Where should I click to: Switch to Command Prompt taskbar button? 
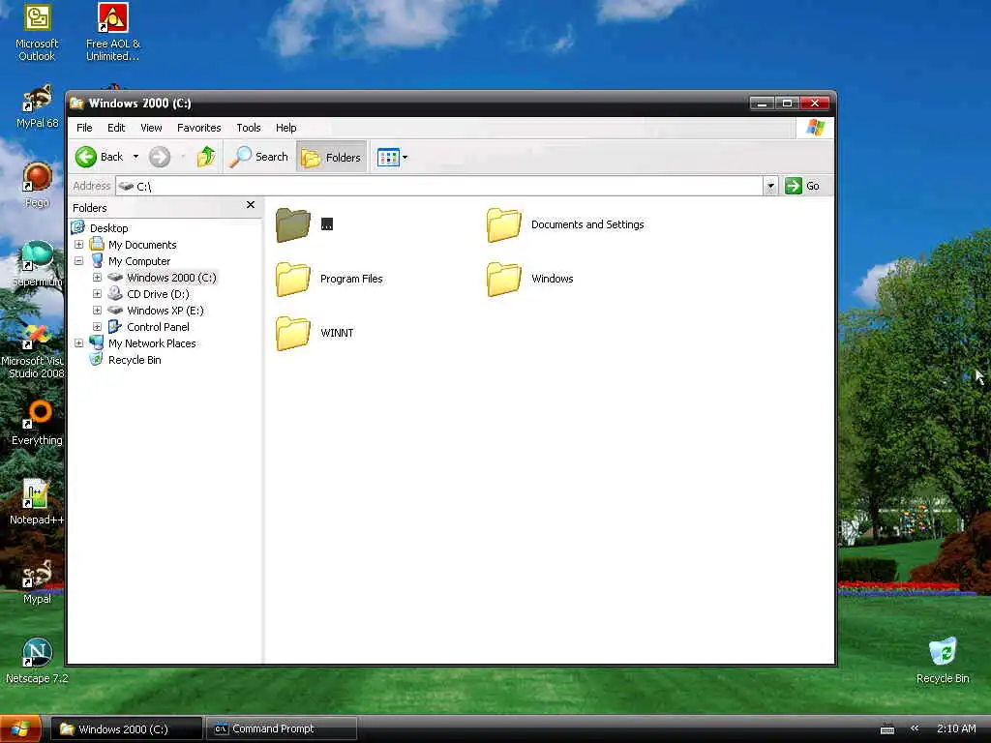click(282, 728)
